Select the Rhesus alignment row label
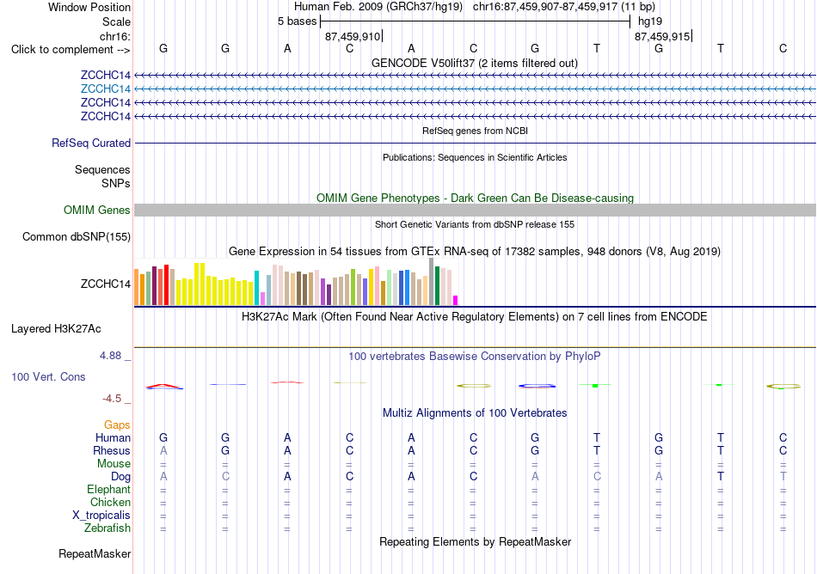The width and height of the screenshot is (817, 574). [112, 450]
